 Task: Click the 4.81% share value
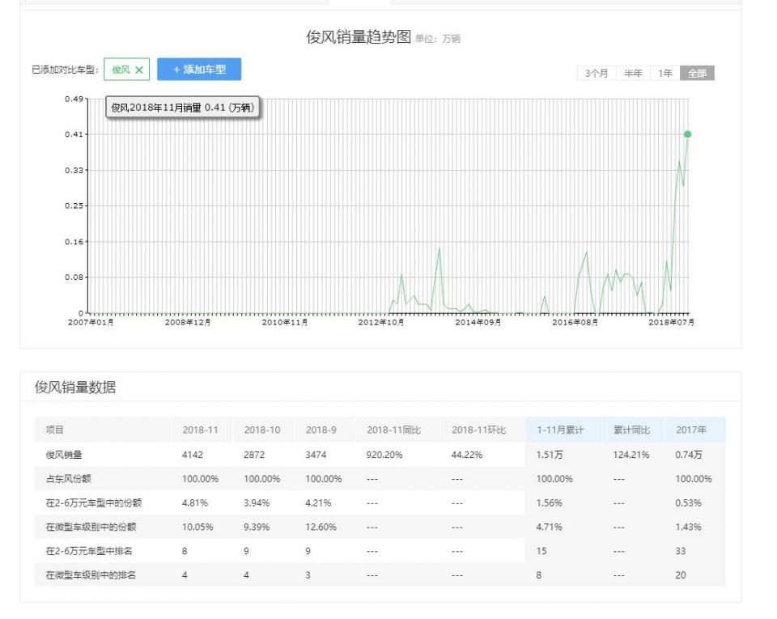click(x=195, y=502)
